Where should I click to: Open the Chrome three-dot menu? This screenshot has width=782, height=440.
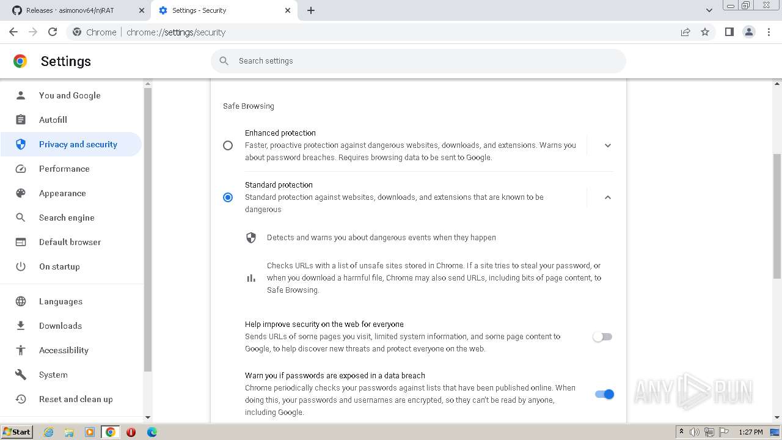coord(769,32)
